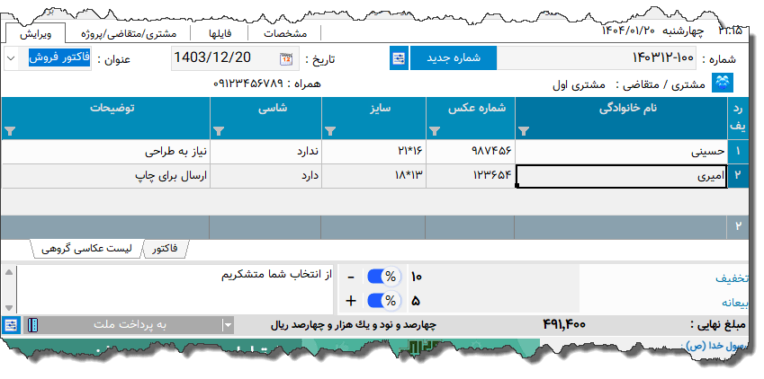The image size is (764, 379).
Task: Expand the عنوان dropdown arrow
Action: (12, 59)
